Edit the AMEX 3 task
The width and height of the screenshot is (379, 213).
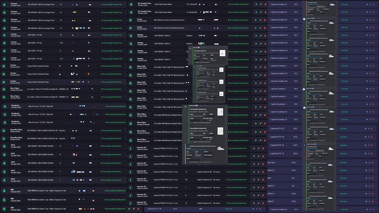coord(369,186)
